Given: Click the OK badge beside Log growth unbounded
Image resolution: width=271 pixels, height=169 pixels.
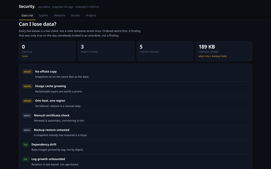Looking at the screenshot, I should pyautogui.click(x=25, y=159).
